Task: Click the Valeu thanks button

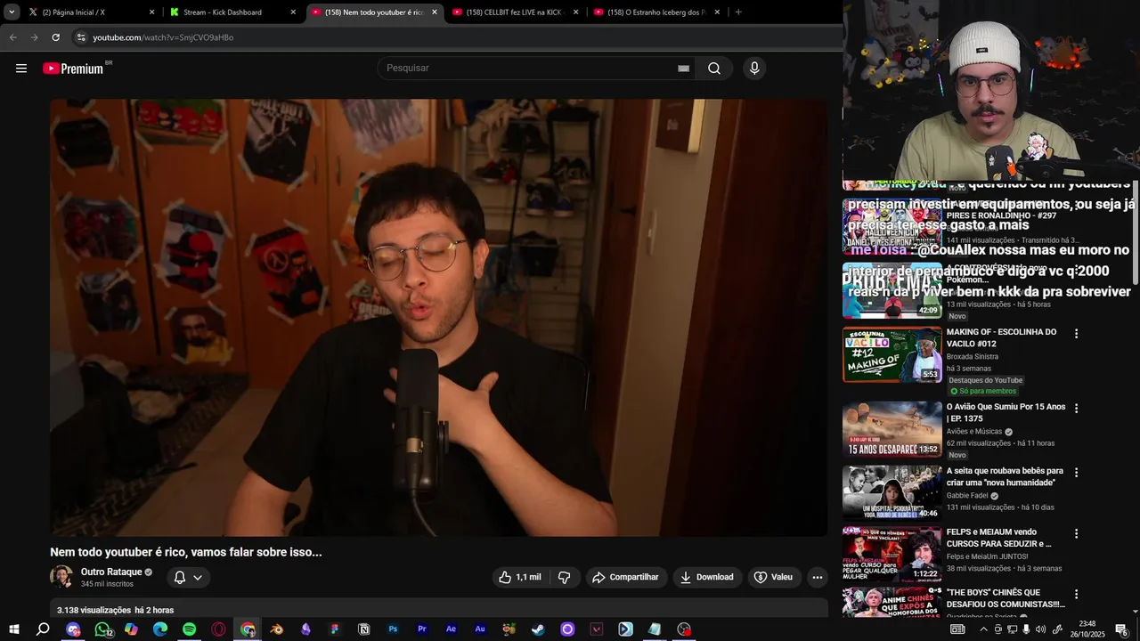Action: point(773,577)
